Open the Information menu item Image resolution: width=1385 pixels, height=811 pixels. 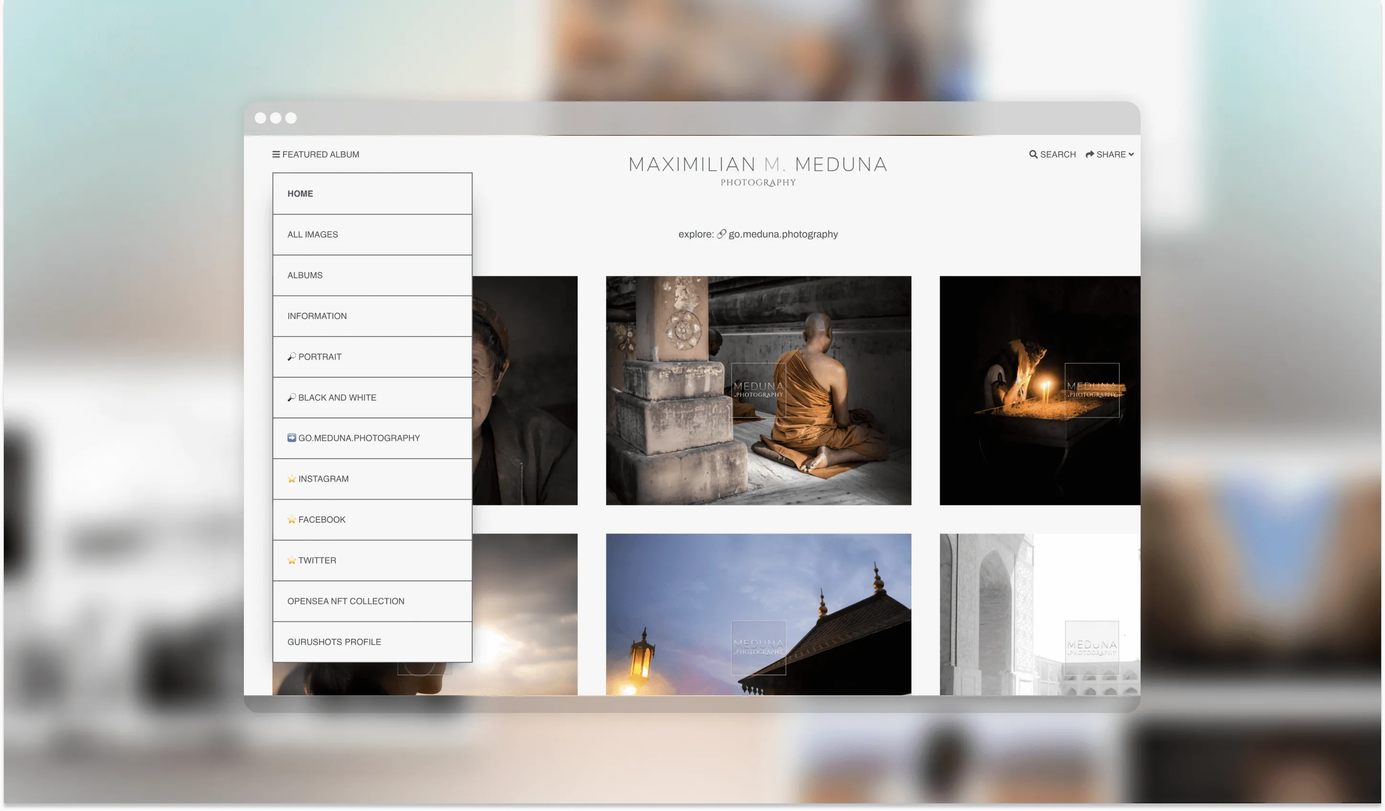tap(372, 316)
